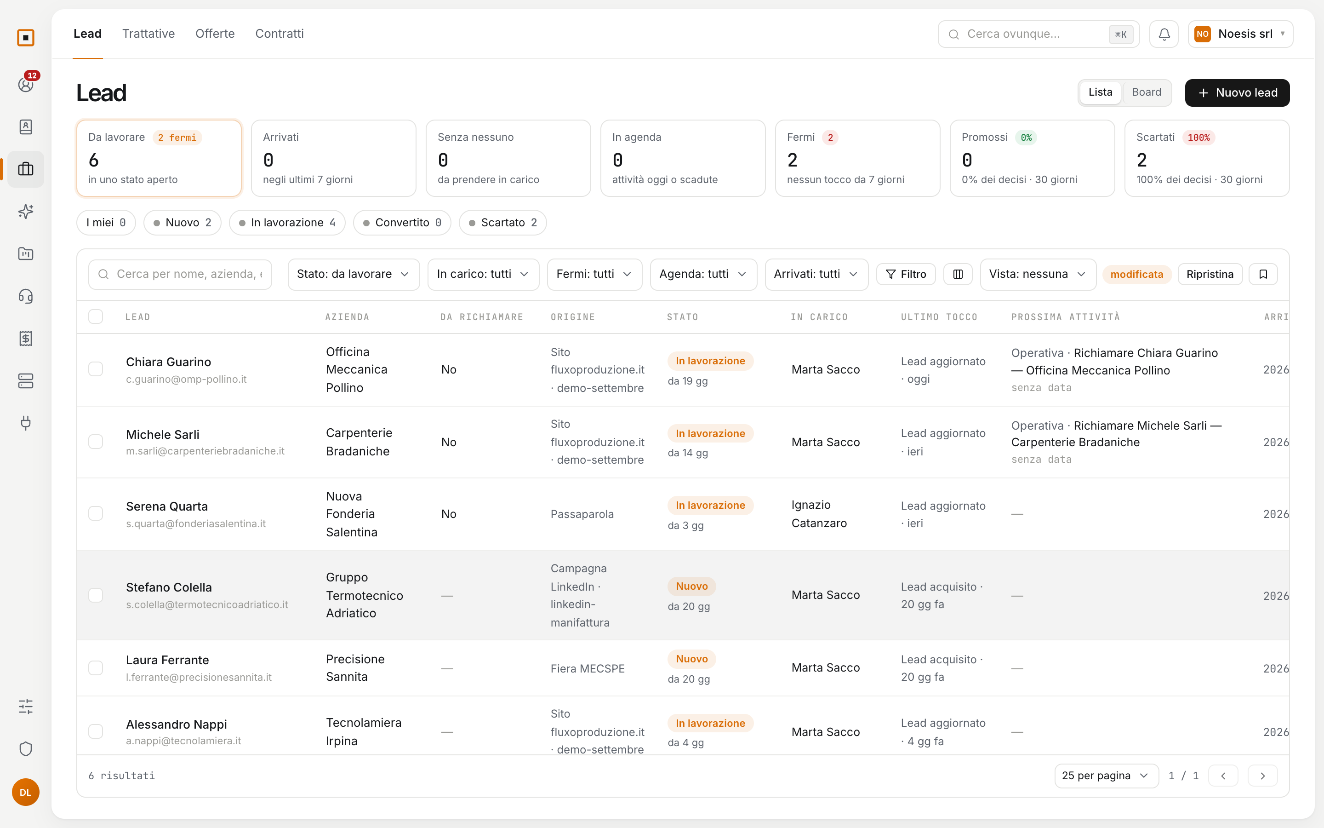Check the Serena Quarta row checkbox
1324x828 pixels.
[x=96, y=514]
